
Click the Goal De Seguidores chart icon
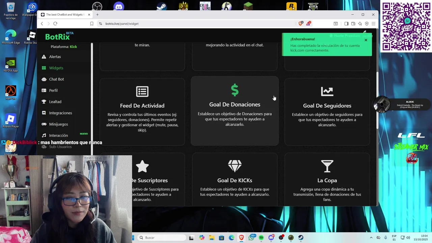tap(327, 91)
